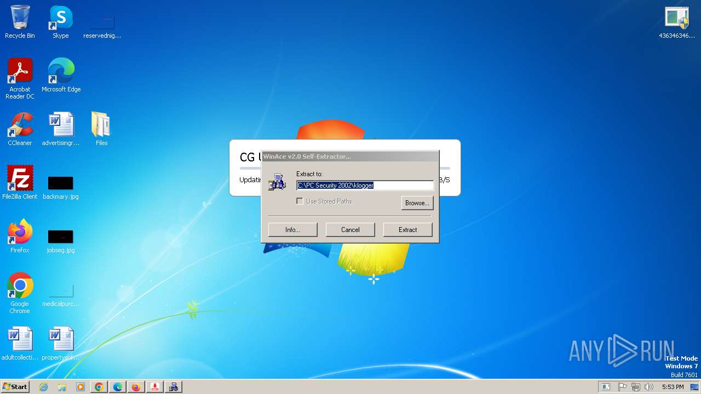Open the Files folder on the desktop
Image resolution: width=701 pixels, height=394 pixels.
click(101, 129)
